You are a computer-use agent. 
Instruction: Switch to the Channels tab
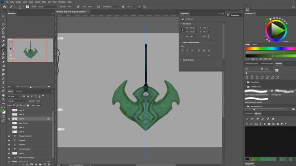19,91
